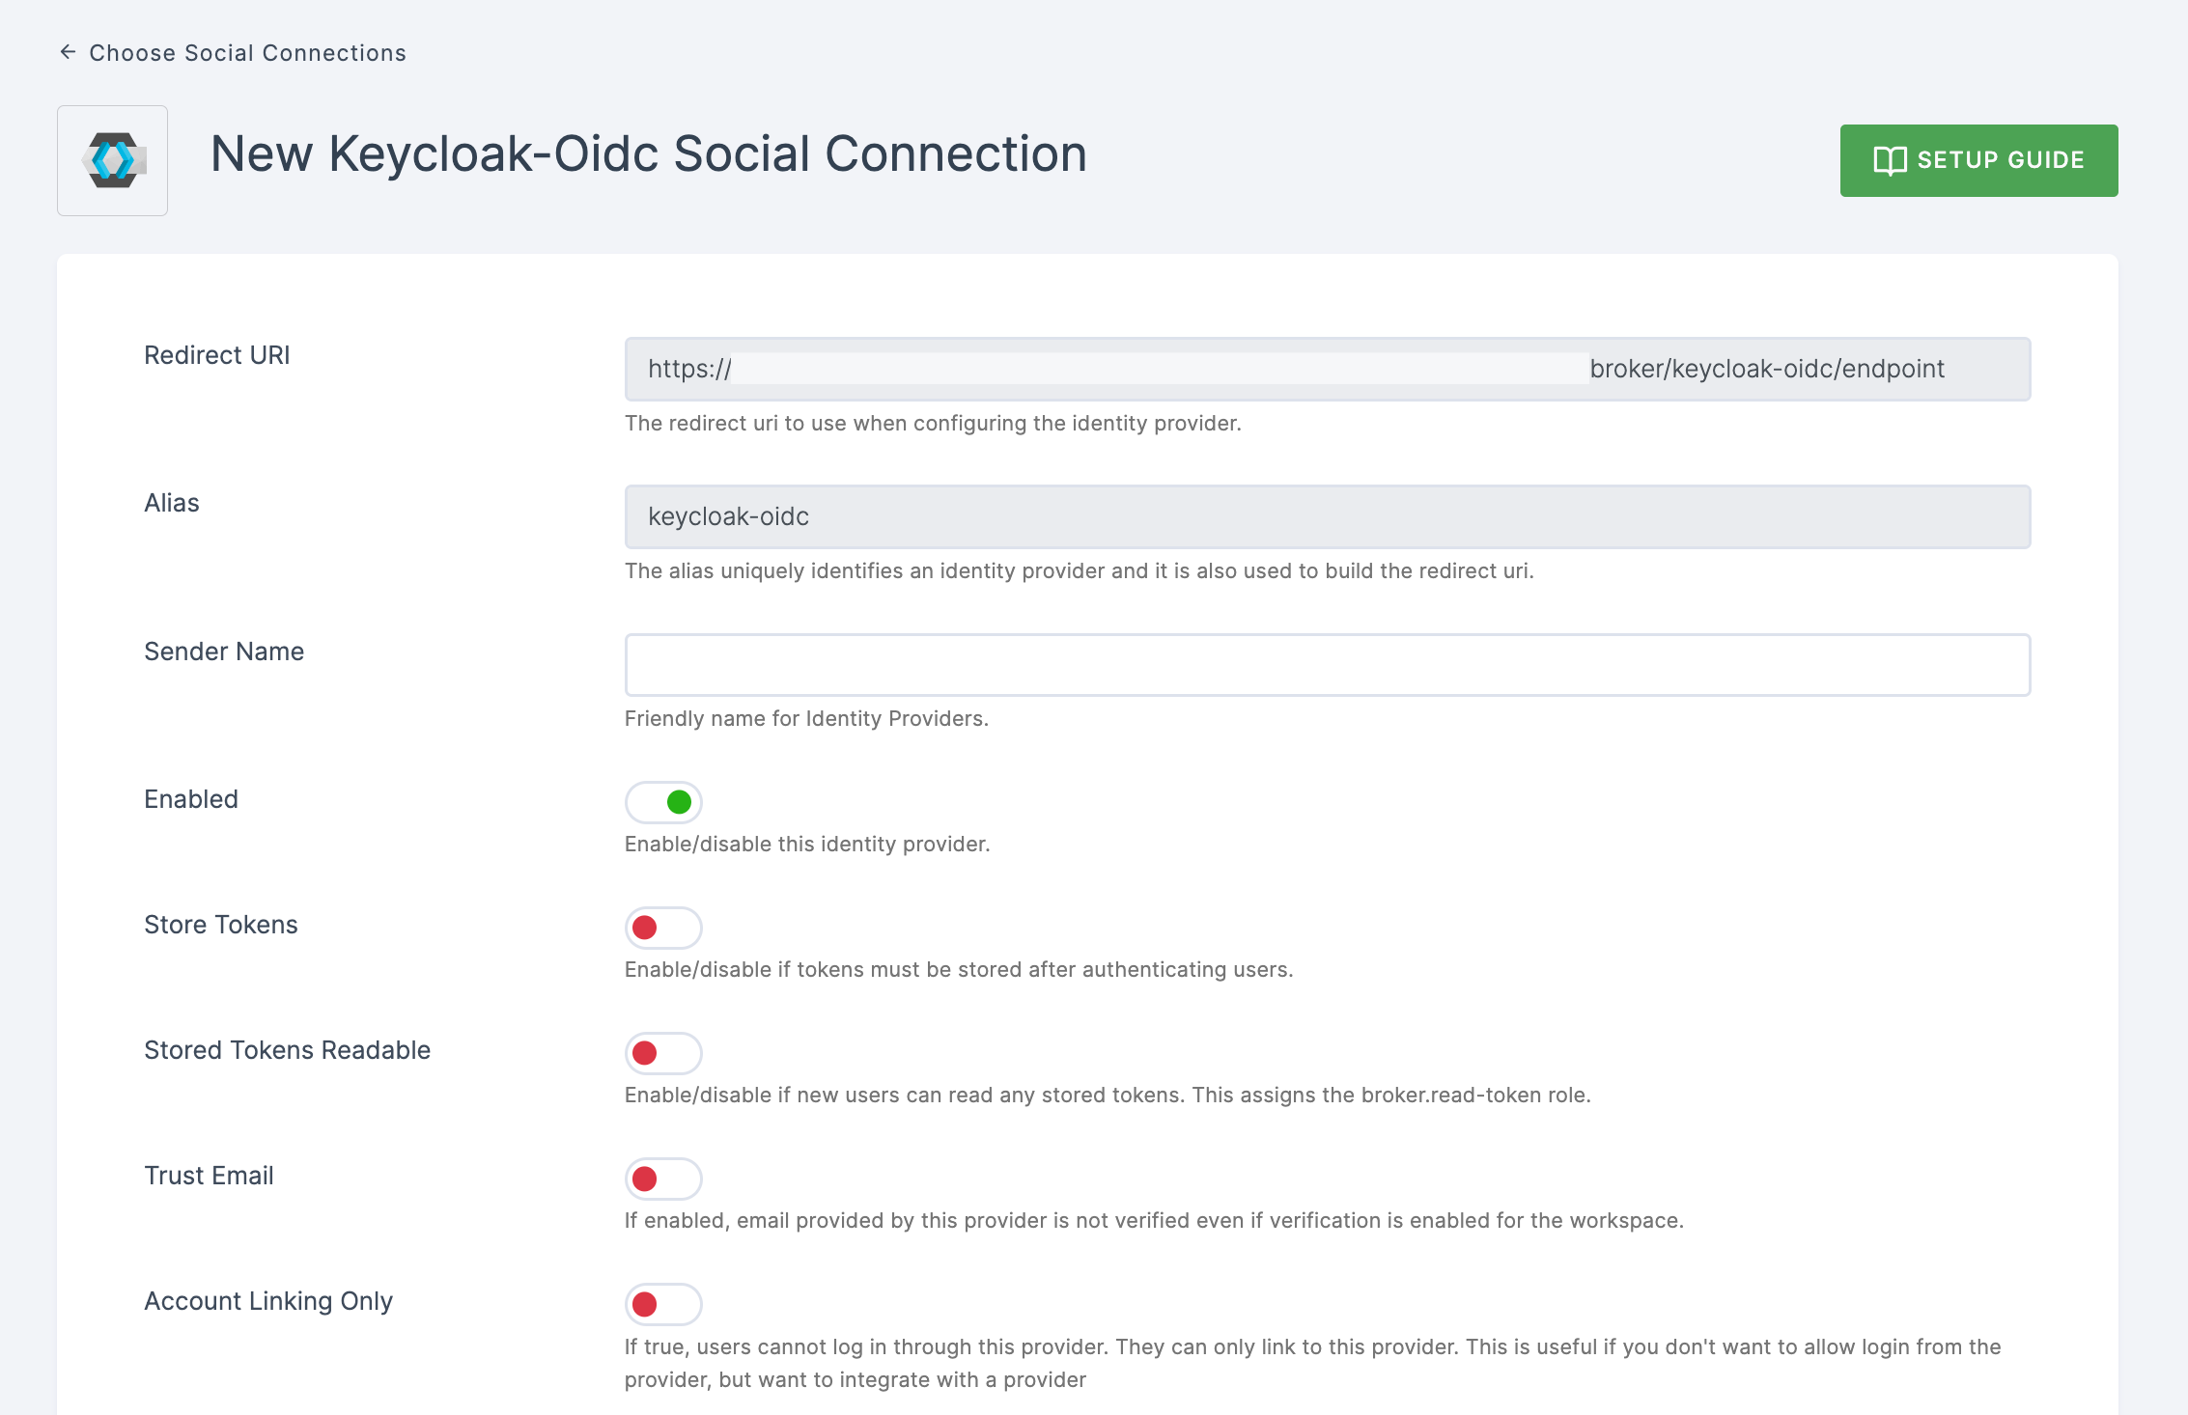Click the back arrow icon
2188x1415 pixels.
click(68, 52)
